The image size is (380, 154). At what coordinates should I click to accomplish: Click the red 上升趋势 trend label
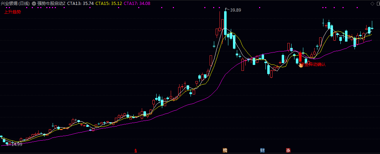12,12
